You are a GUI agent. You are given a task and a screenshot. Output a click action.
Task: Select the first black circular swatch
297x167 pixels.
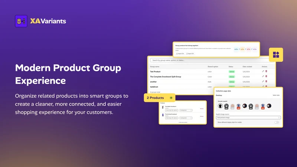(x=220, y=106)
